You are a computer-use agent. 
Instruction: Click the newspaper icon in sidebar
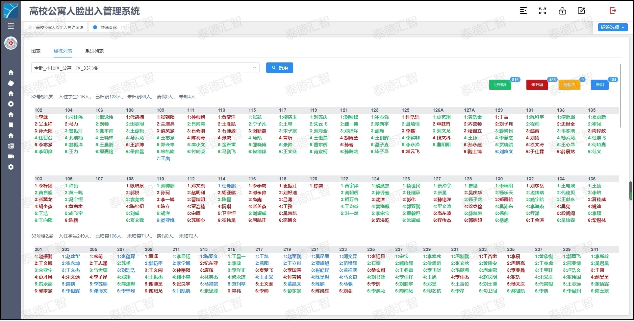tap(11, 146)
